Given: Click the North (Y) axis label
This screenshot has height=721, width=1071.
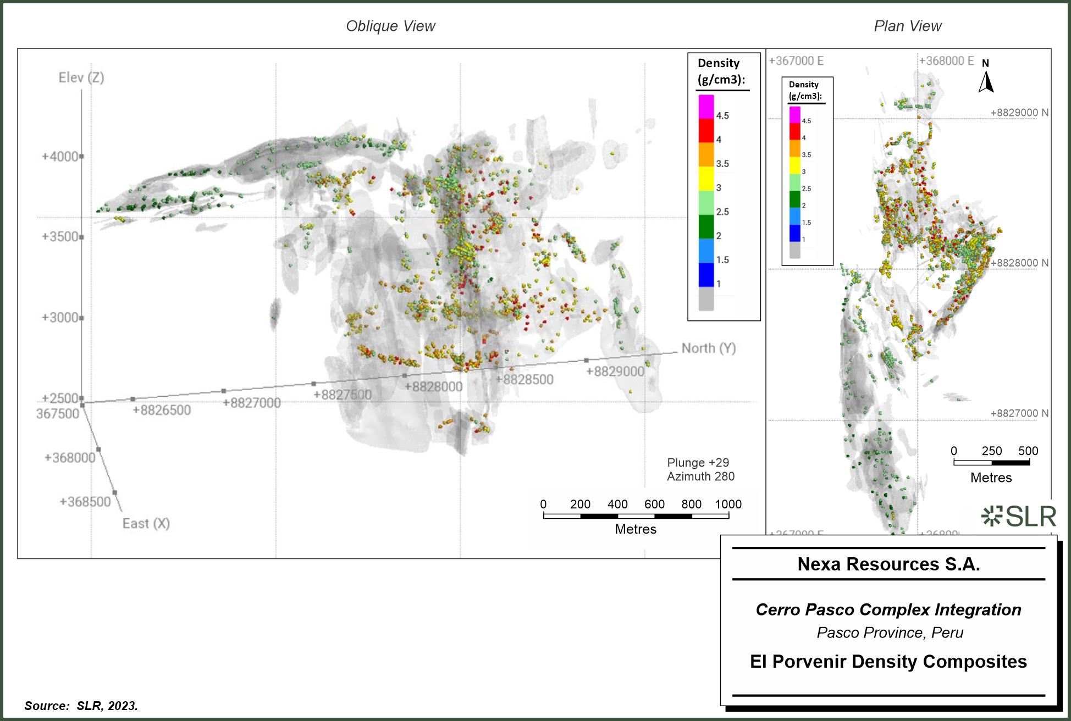Looking at the screenshot, I should (708, 348).
